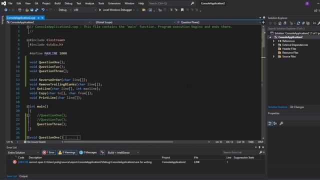Click the Save All toolbar icon
320x180 pixels.
(x=36, y=10)
